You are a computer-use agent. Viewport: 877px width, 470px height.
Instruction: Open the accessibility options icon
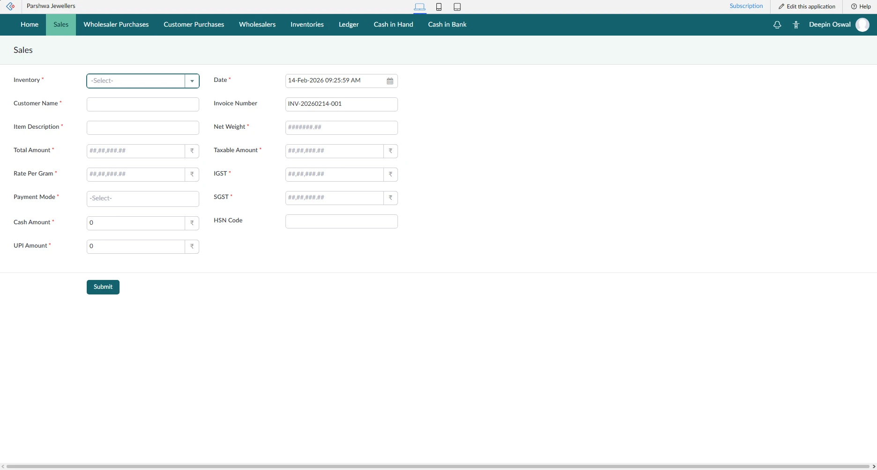click(796, 25)
